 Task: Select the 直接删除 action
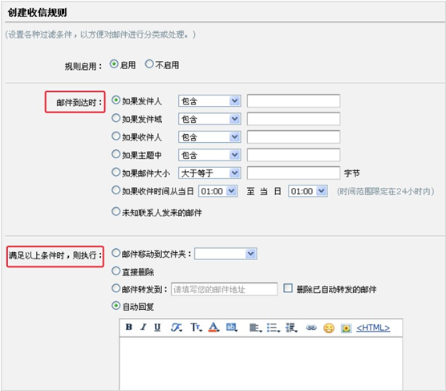click(116, 271)
